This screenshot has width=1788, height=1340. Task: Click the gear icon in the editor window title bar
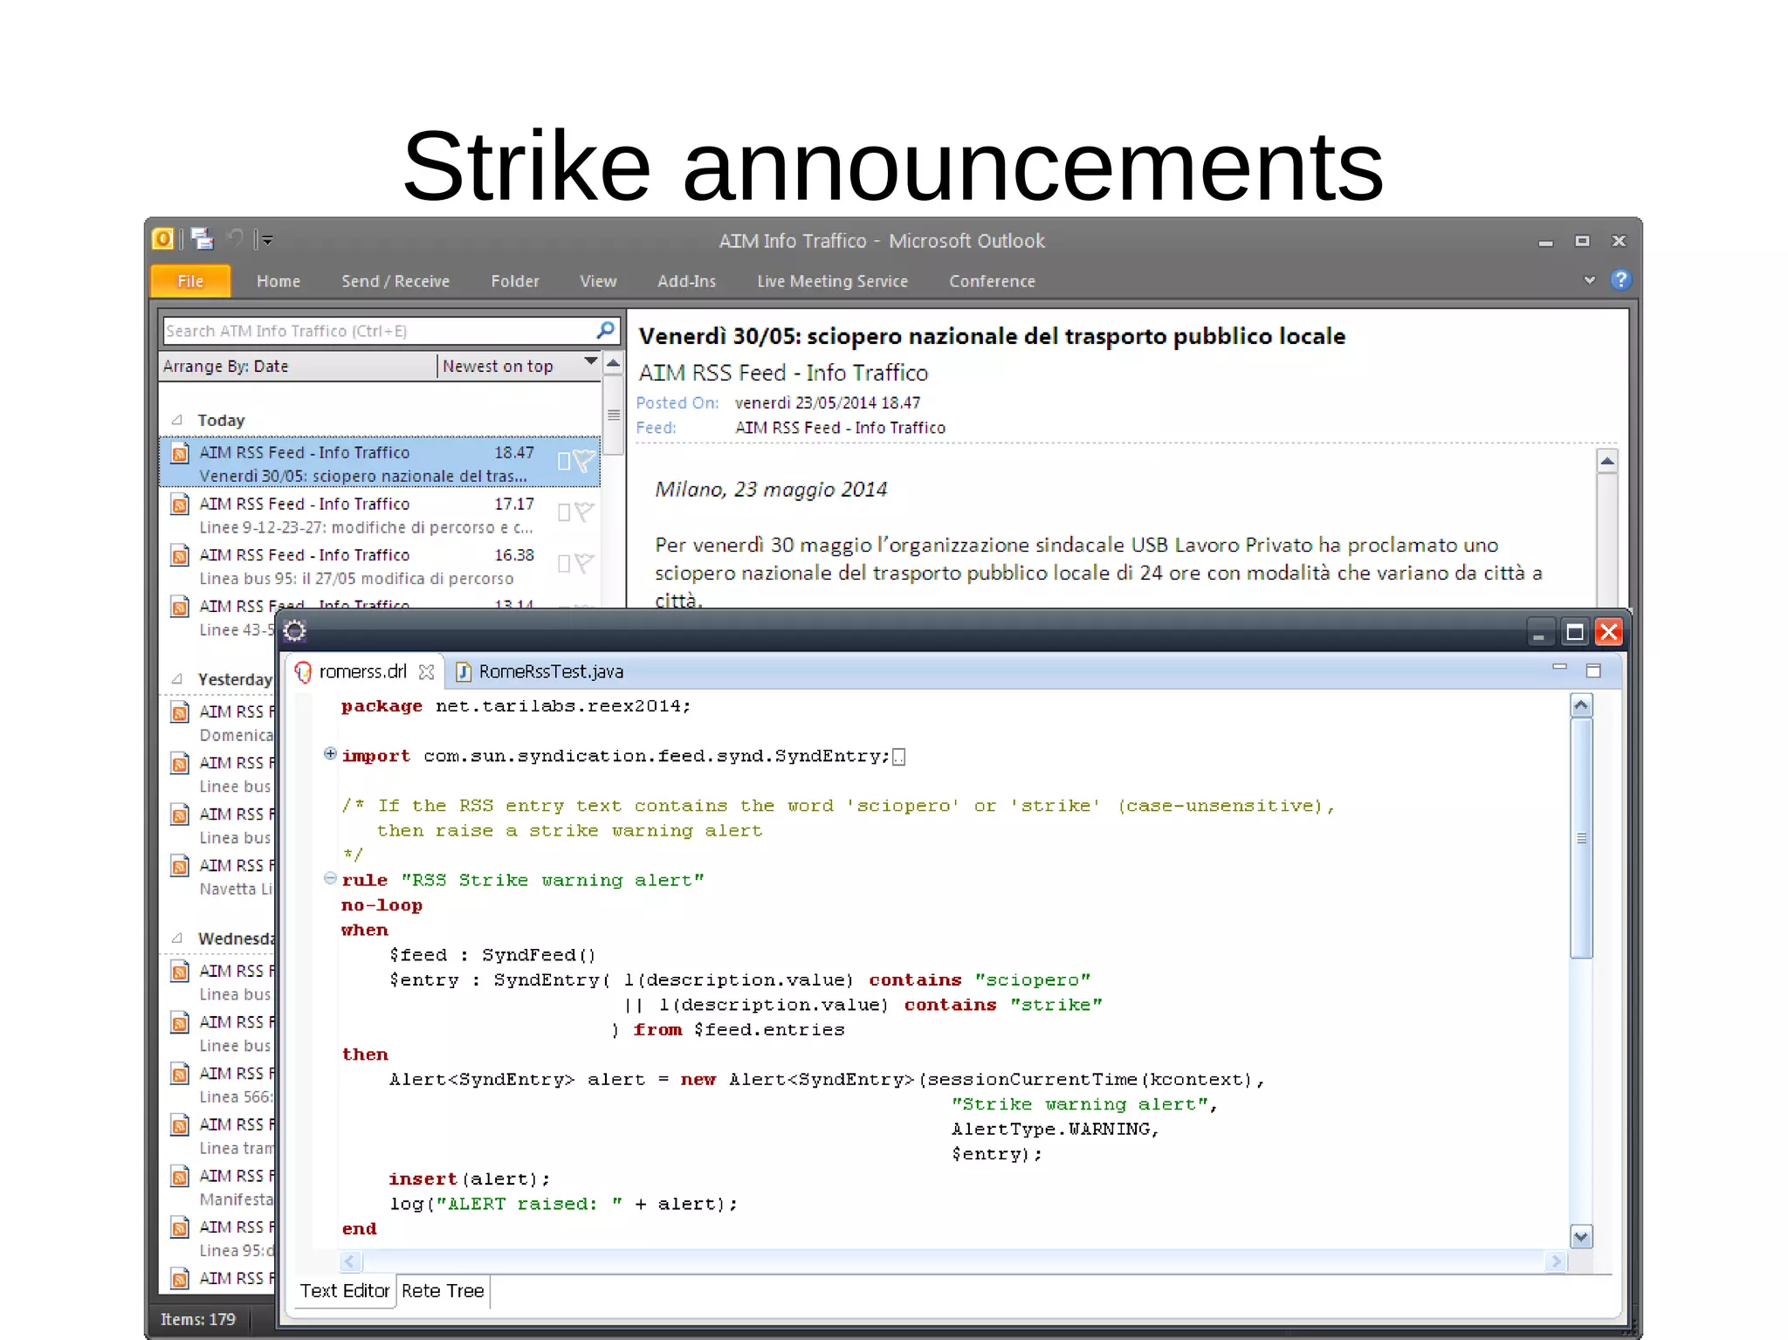tap(295, 631)
